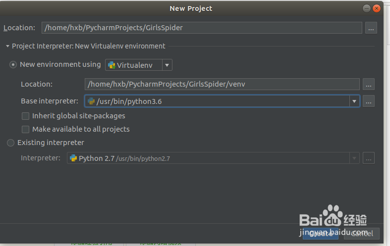Click the Virtualenv Python icon
Viewport: 390px width, 246px height.
coord(111,65)
